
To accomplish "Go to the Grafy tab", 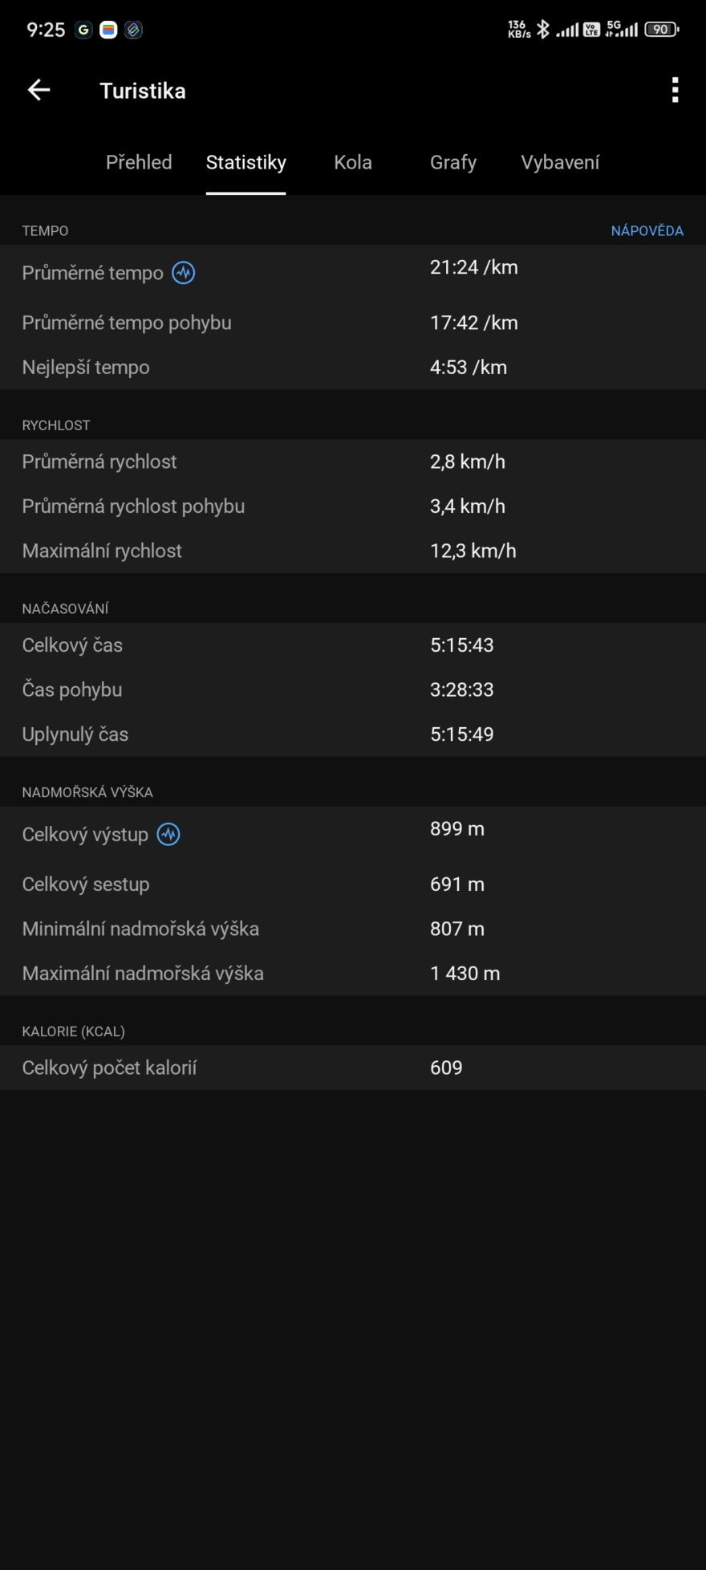I will click(x=453, y=162).
